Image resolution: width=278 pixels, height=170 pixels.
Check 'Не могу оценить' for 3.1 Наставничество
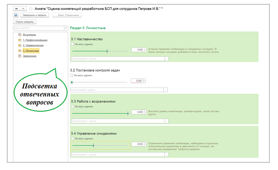(72, 44)
